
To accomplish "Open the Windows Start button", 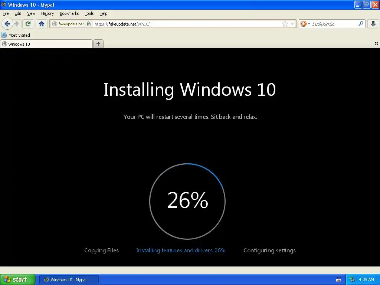I will (x=18, y=279).
